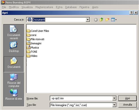Viewport: 139px width, 110px height.
Task: Create a new folder
Action: [x=107, y=20]
